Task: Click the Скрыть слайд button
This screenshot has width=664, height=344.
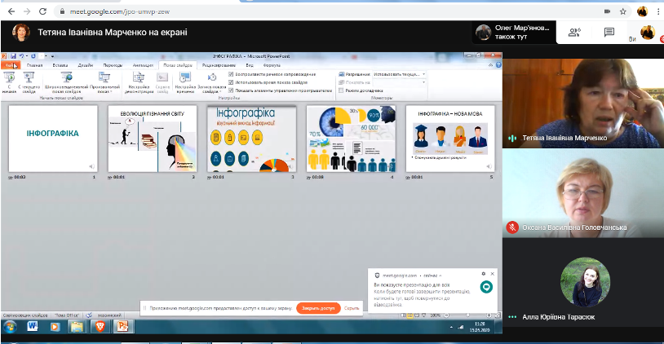Action: tap(162, 82)
